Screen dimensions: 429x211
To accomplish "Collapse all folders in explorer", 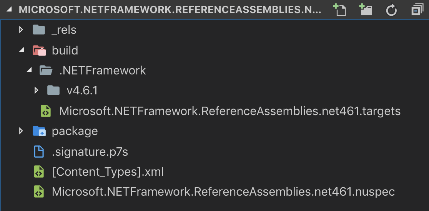I will [417, 10].
